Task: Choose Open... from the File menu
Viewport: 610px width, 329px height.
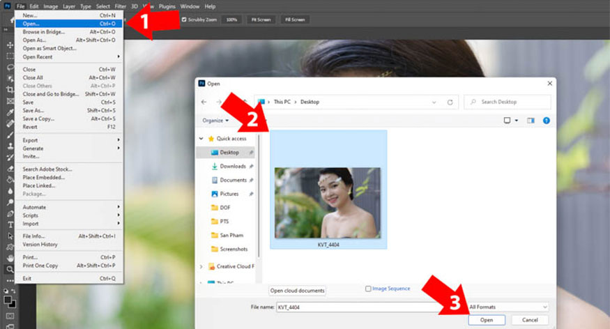Action: pyautogui.click(x=31, y=23)
